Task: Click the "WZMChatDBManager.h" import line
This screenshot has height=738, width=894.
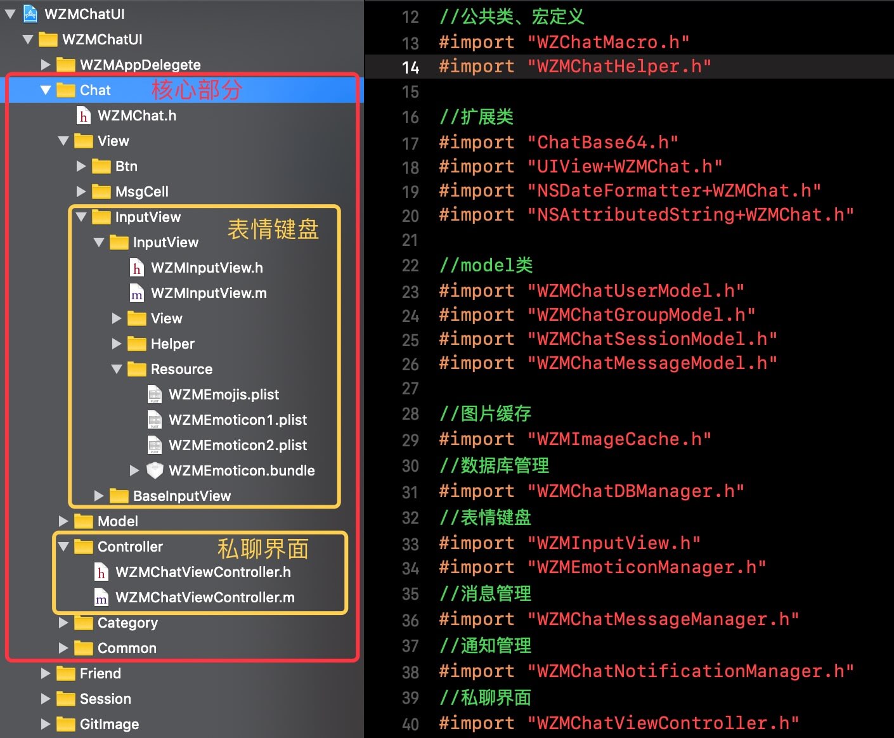Action: [592, 491]
